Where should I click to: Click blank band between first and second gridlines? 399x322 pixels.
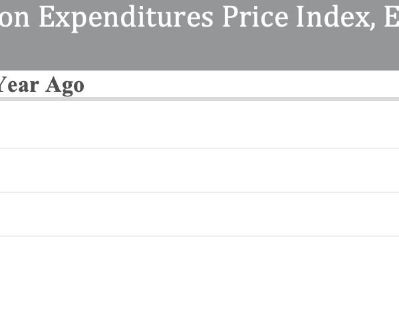pos(199,170)
